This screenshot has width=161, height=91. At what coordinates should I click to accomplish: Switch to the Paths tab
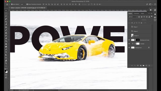[142, 13]
